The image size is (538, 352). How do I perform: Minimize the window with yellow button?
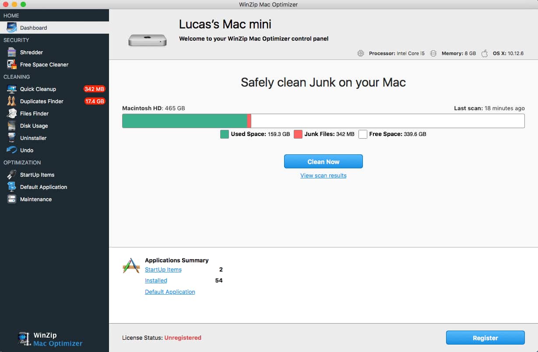point(14,4)
